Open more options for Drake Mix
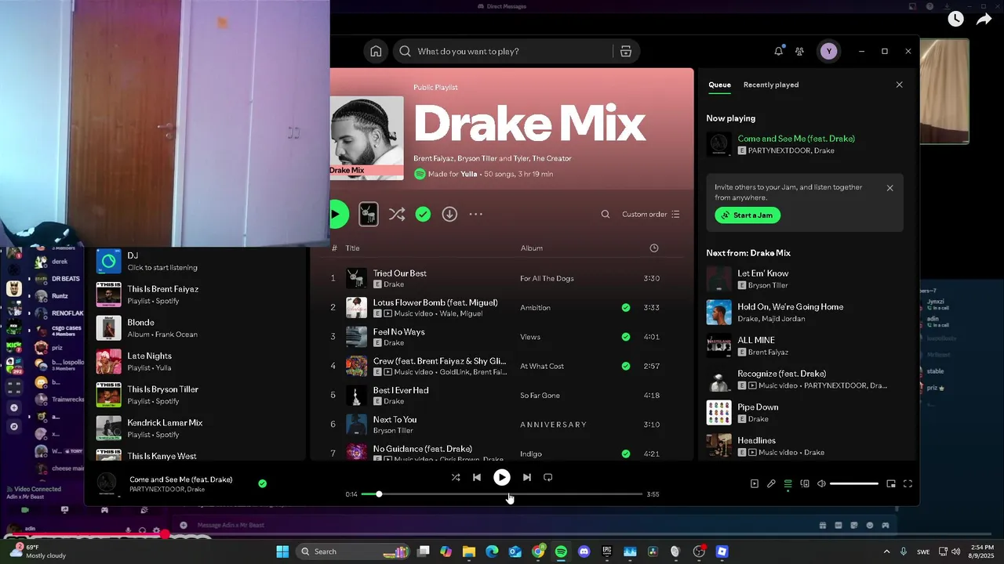 click(x=476, y=214)
